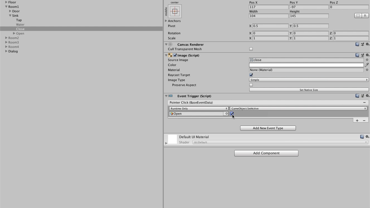Expand the Anchors foldout
Viewport: 370px width, 208px height.
(x=166, y=21)
